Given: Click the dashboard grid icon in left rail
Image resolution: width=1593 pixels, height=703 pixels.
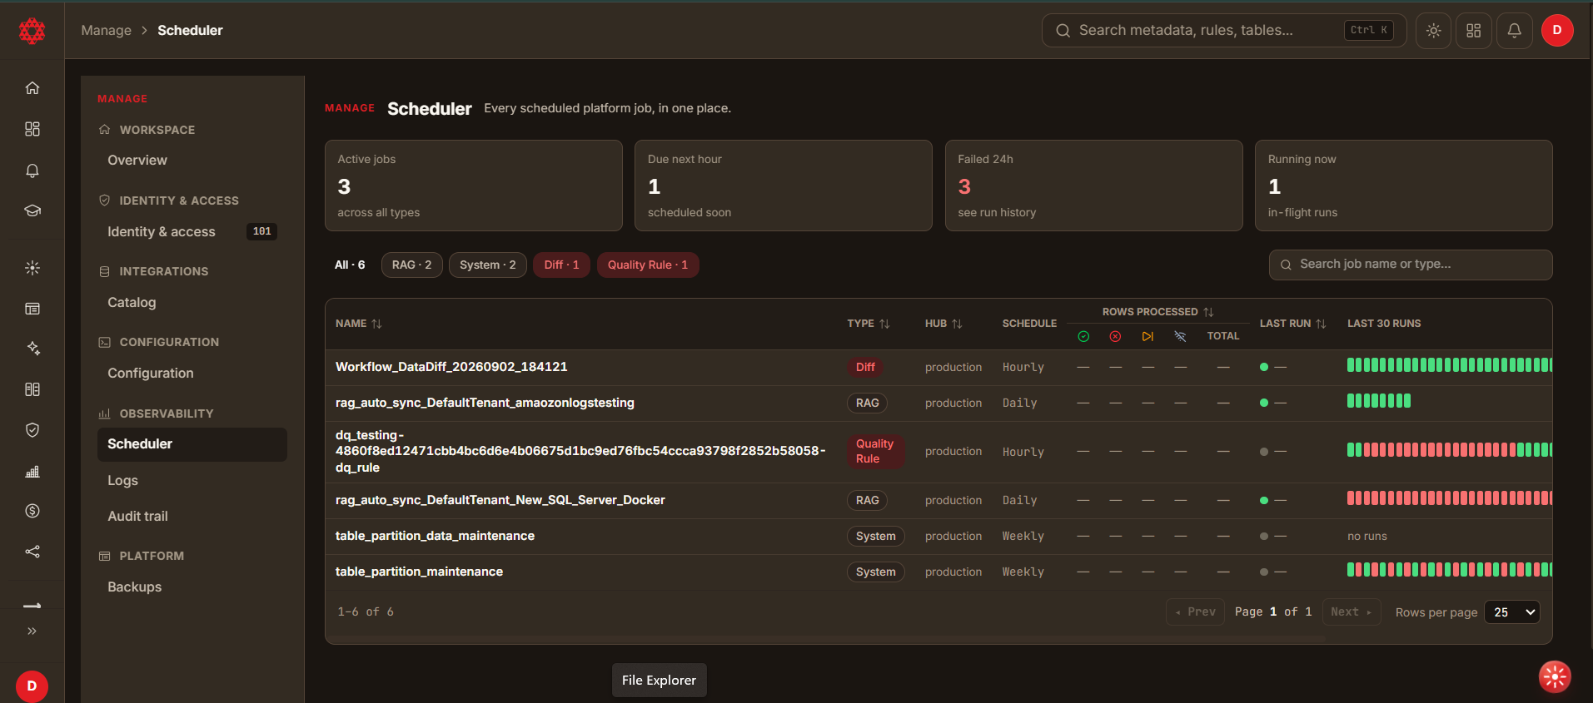Looking at the screenshot, I should (x=32, y=129).
